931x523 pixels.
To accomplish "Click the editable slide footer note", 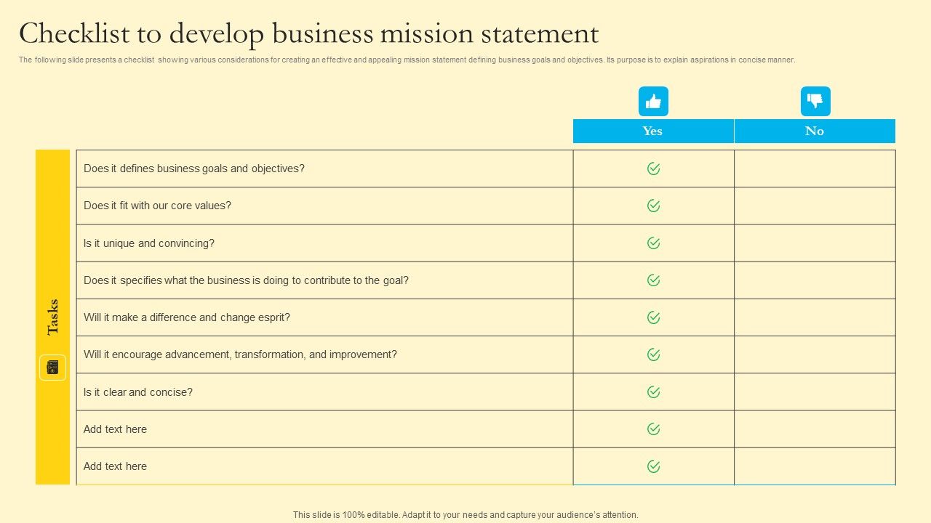I will [465, 515].
